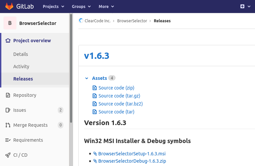255x166 pixels.
Task: Open the Requirements section
Action: click(28, 140)
